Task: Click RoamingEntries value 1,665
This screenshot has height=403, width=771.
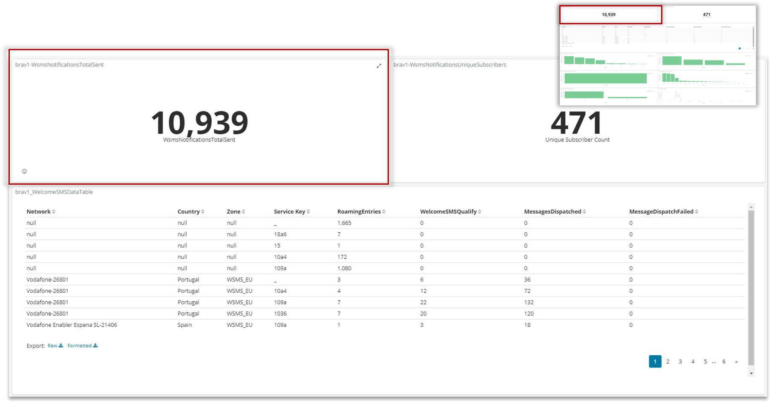Action: (344, 223)
